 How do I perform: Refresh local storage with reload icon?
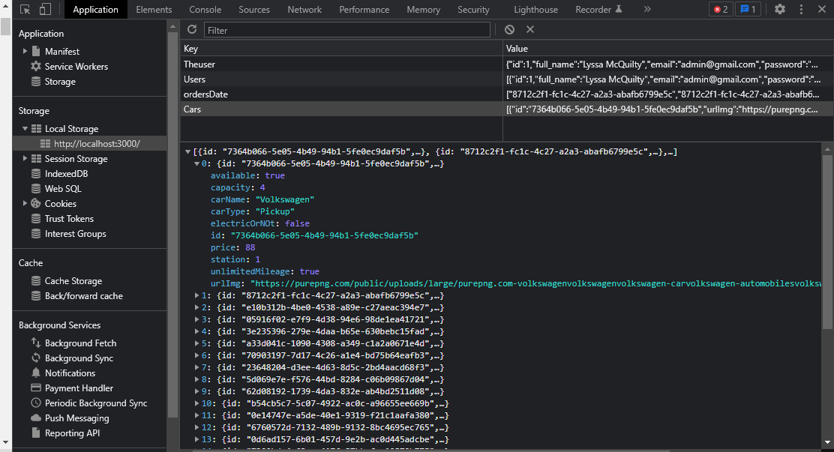click(192, 30)
